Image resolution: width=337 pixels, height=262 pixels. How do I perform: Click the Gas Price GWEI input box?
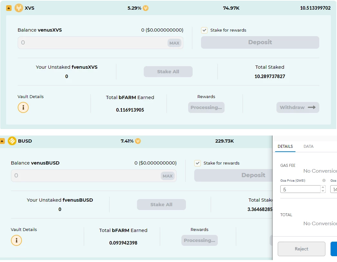301,189
